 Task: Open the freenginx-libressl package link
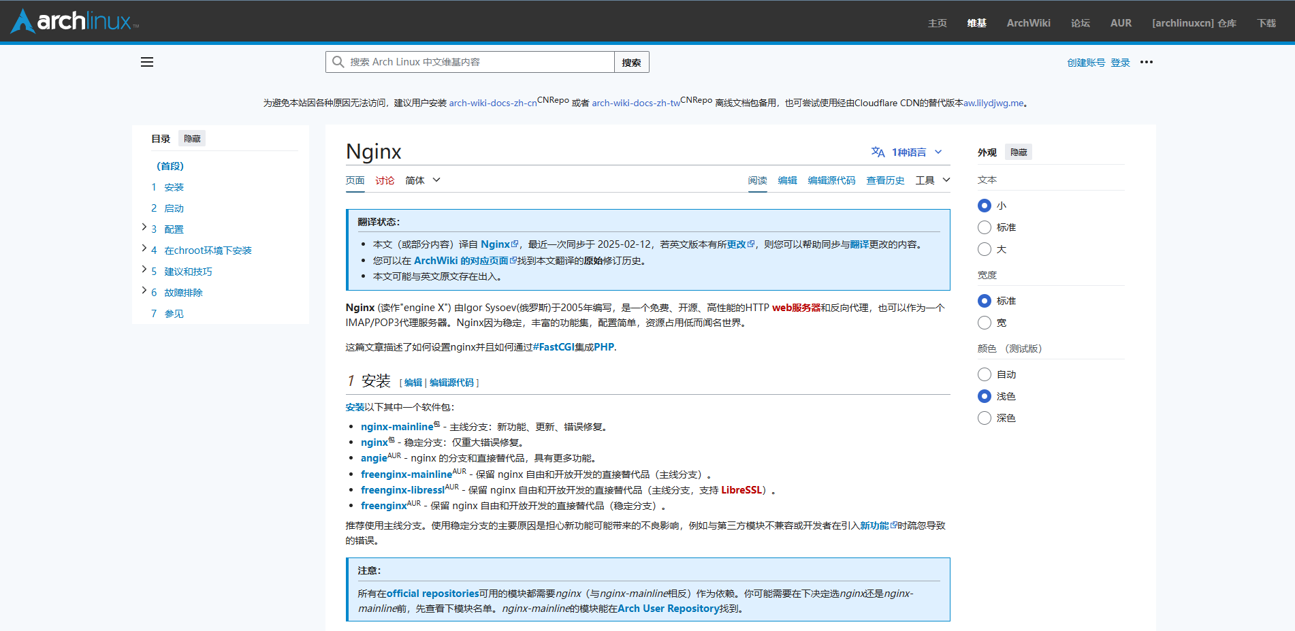pyautogui.click(x=402, y=490)
